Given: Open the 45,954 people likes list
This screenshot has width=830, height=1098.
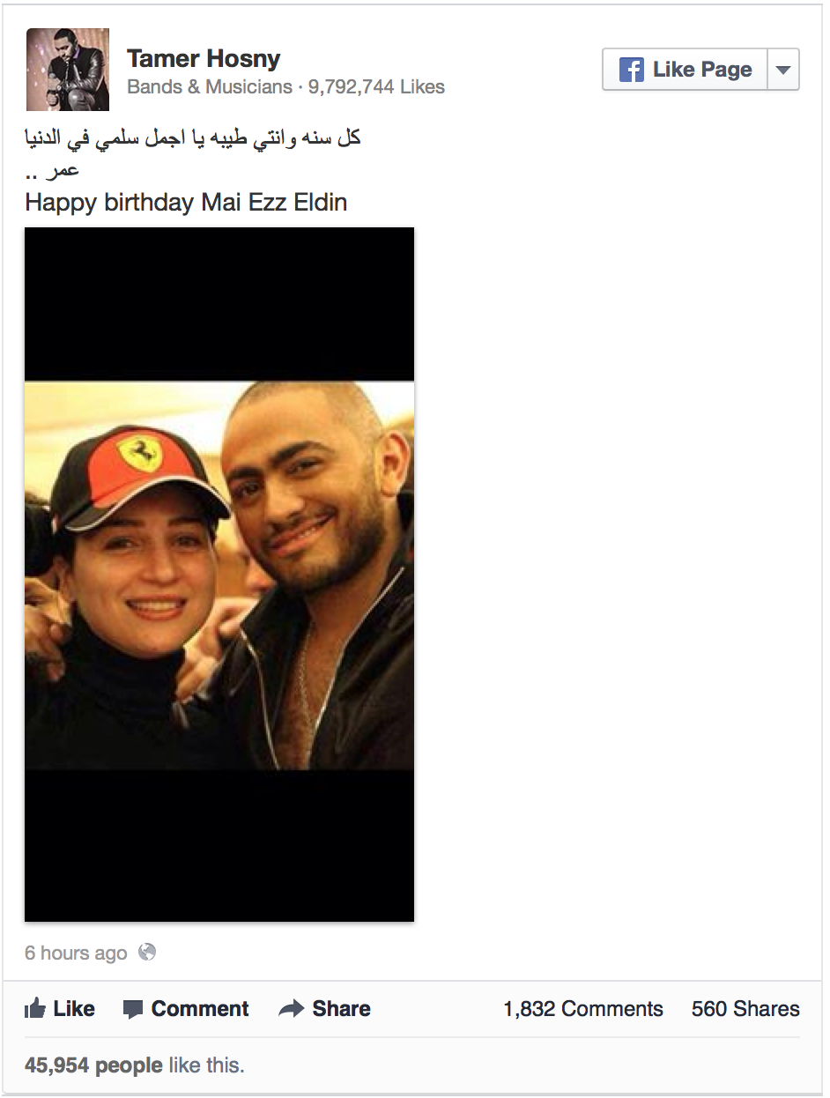Looking at the screenshot, I should (x=93, y=1065).
